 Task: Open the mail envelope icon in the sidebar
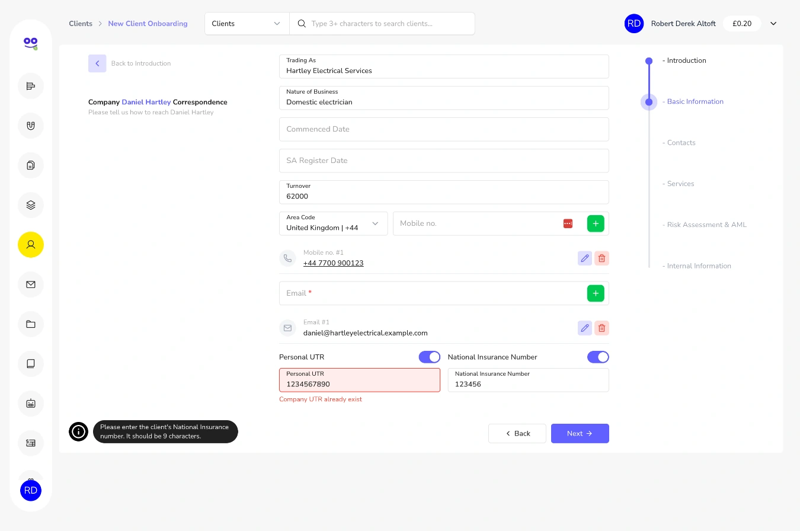pyautogui.click(x=31, y=284)
